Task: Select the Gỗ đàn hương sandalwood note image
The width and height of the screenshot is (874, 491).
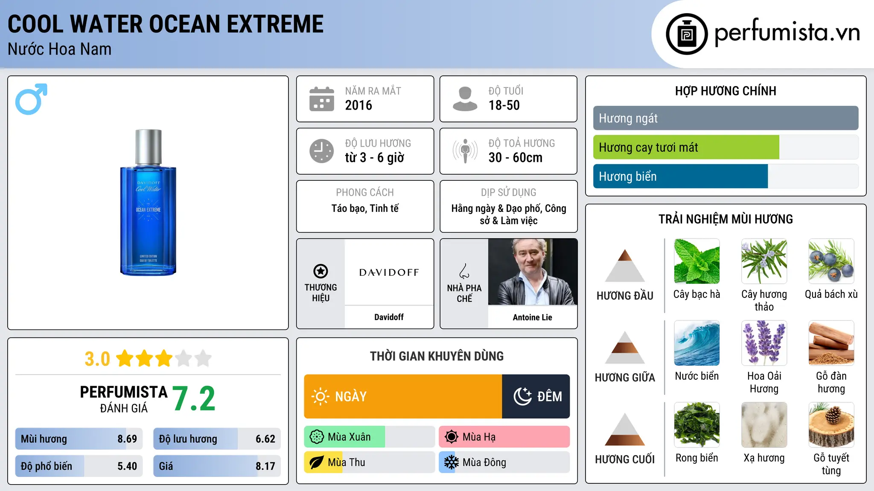Action: [x=831, y=343]
